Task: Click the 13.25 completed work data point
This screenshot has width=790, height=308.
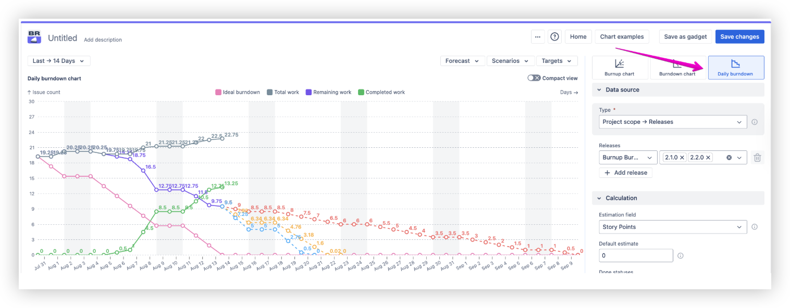Action: click(x=223, y=187)
